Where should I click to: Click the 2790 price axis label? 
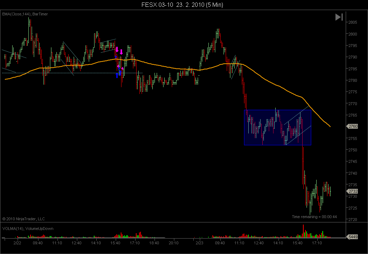coord(353,57)
